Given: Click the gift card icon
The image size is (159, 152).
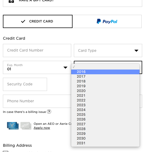Looking at the screenshot, I should pyautogui.click(x=11, y=1).
